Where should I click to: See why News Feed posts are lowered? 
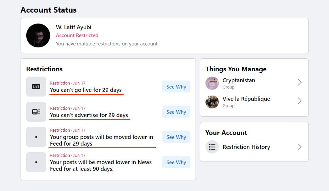pos(176,162)
